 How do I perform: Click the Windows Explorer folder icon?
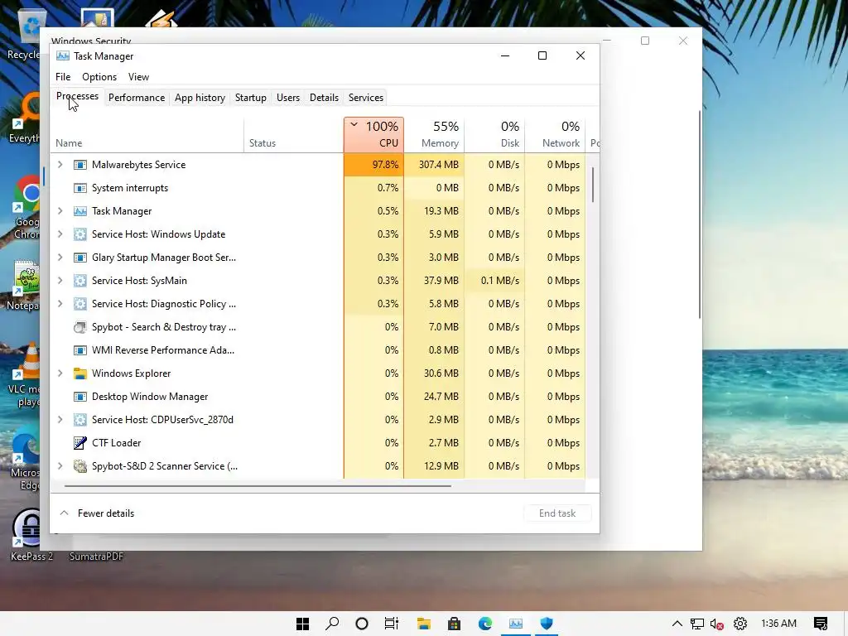[80, 373]
